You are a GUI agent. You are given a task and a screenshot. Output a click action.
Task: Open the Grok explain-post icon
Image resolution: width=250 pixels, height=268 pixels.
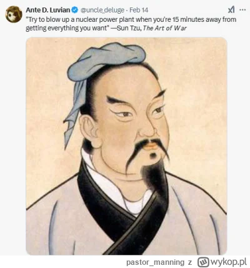coord(231,9)
